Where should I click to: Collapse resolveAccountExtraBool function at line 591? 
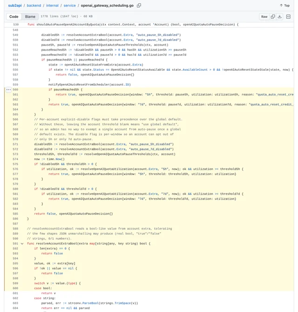click(x=22, y=244)
